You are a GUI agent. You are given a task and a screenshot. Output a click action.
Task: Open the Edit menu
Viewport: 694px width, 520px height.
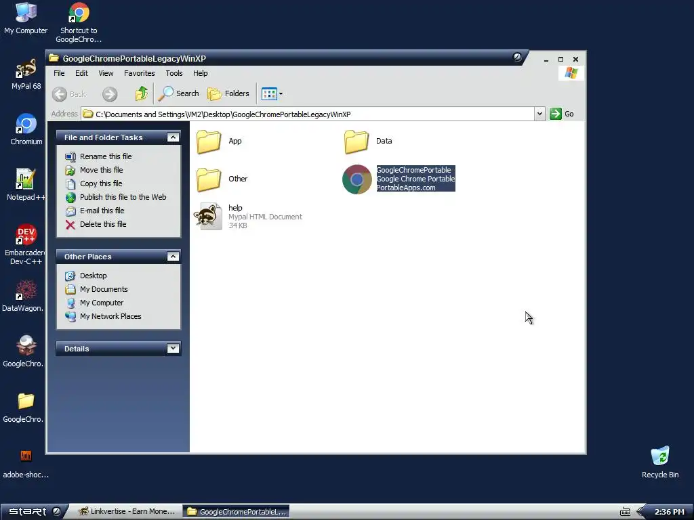(x=81, y=73)
